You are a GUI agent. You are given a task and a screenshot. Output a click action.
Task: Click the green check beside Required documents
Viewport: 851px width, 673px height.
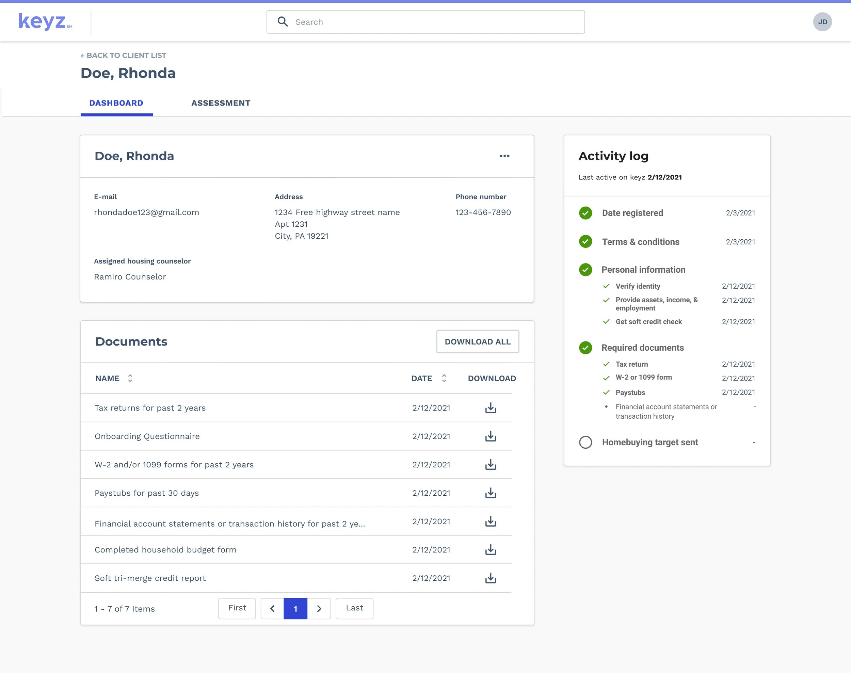click(x=585, y=348)
